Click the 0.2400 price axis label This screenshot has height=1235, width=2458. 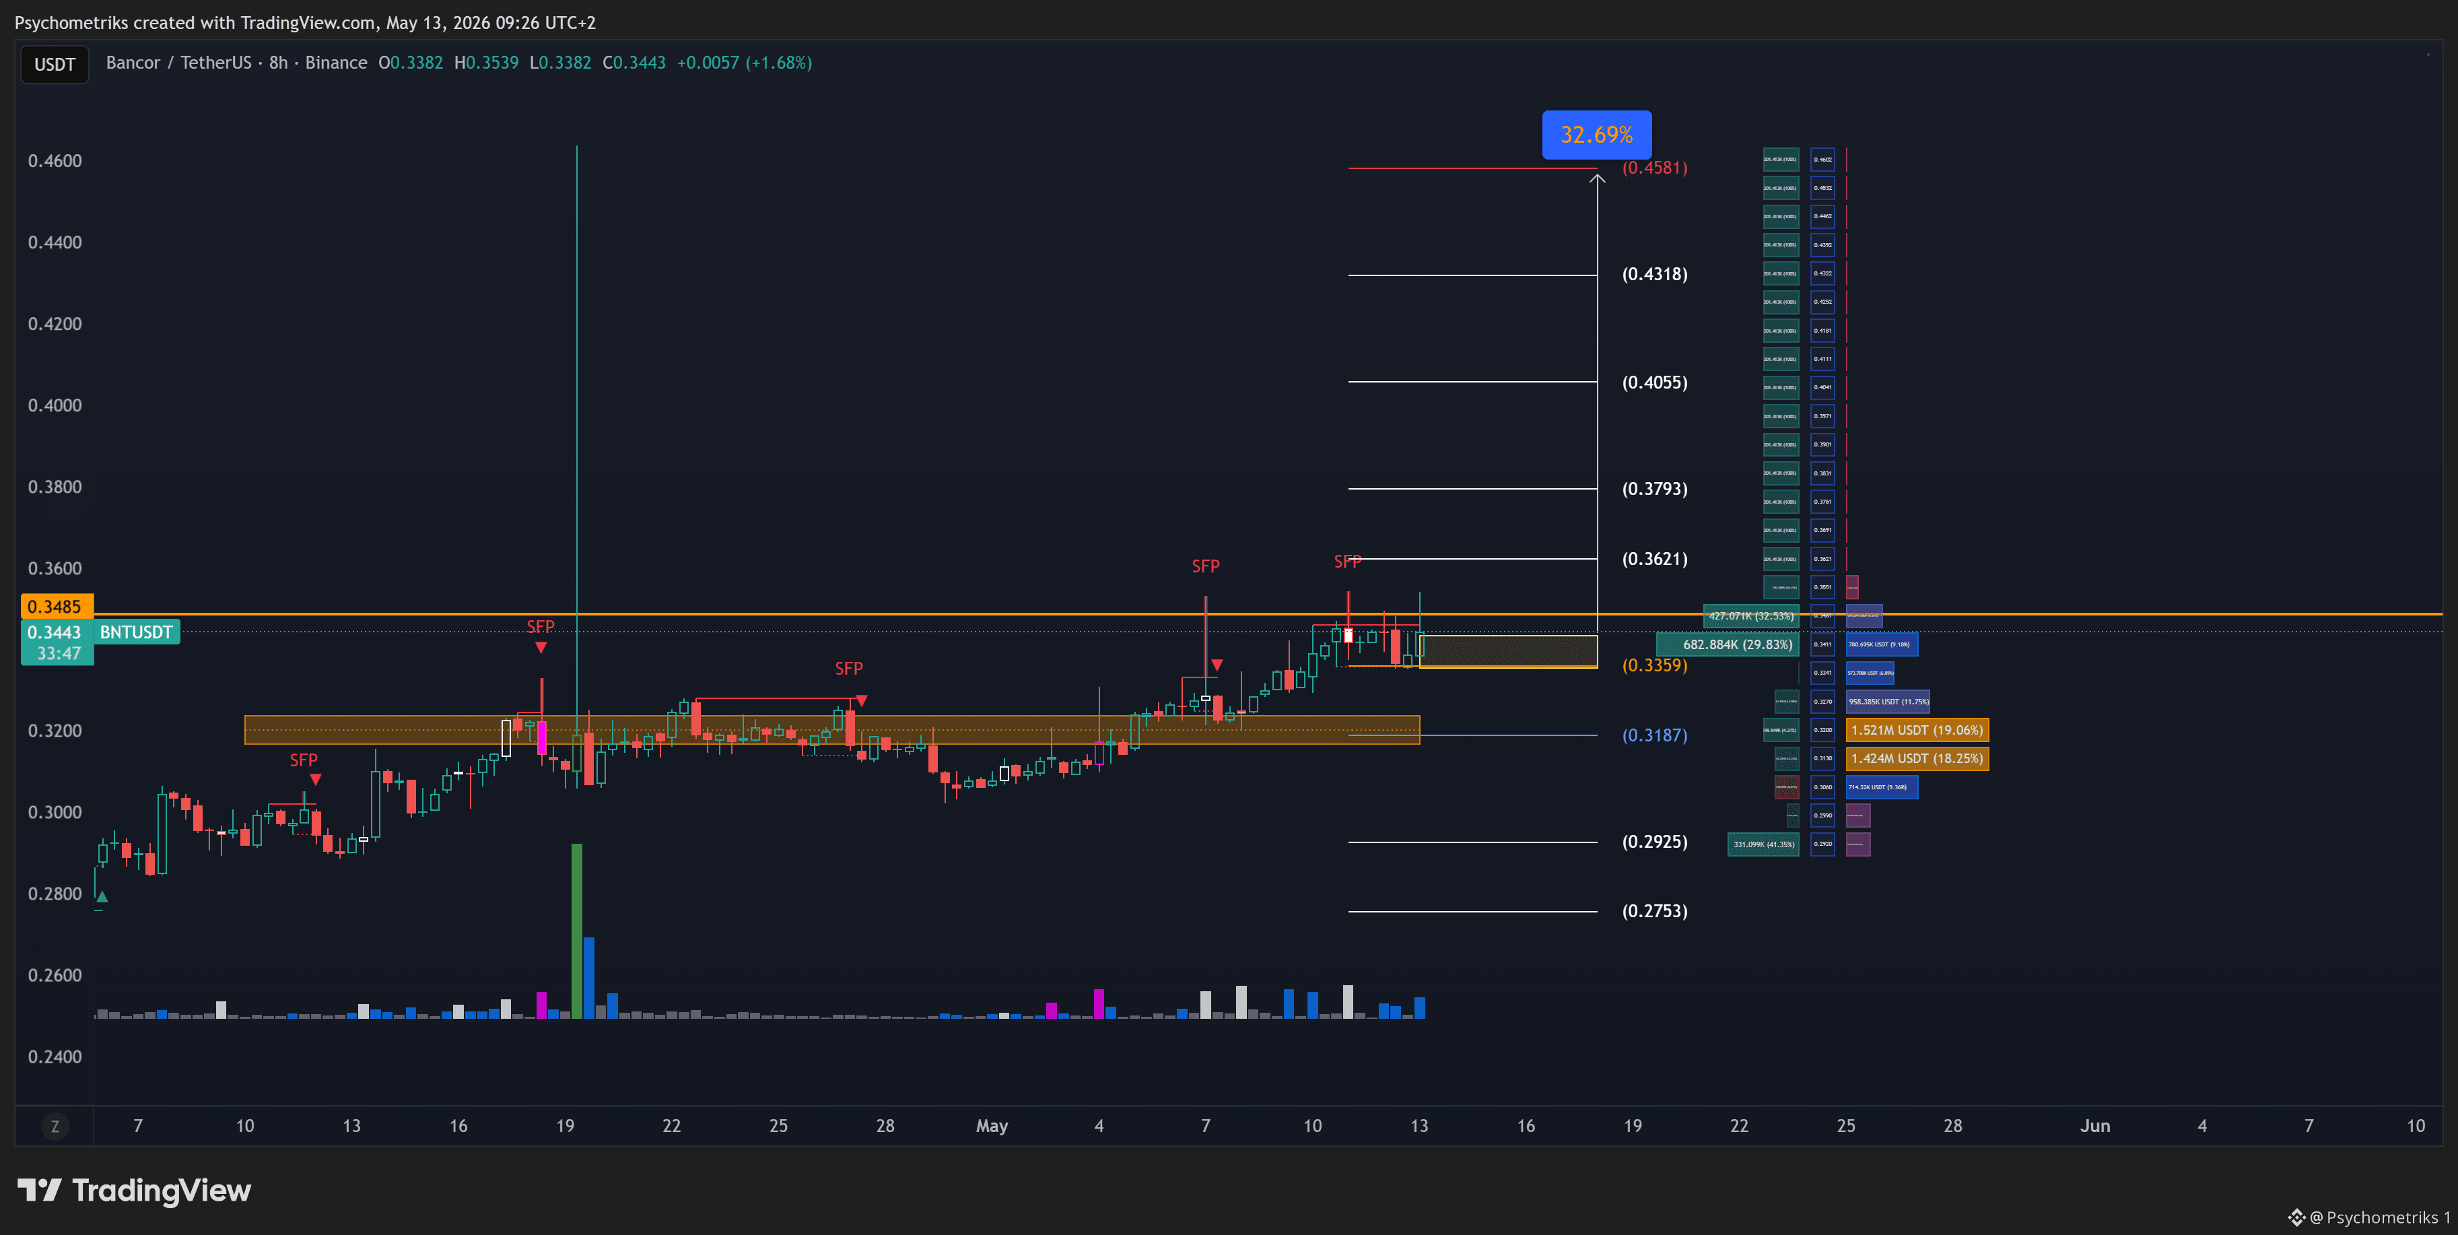(x=55, y=1057)
